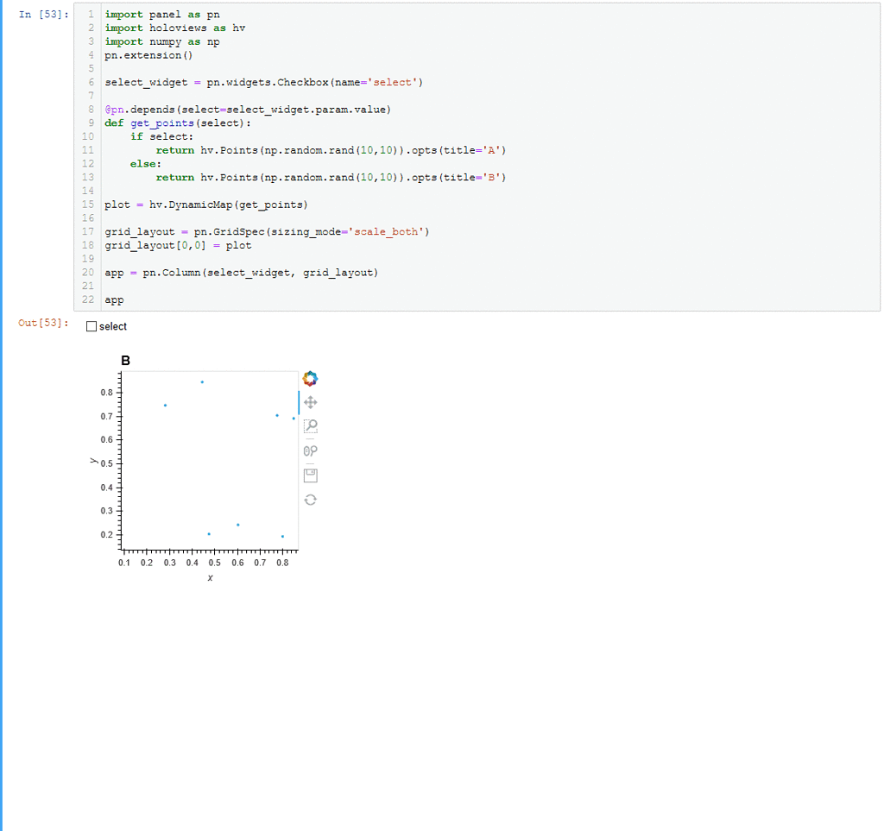
Task: Click the 'select' checkbox label text
Action: click(113, 326)
